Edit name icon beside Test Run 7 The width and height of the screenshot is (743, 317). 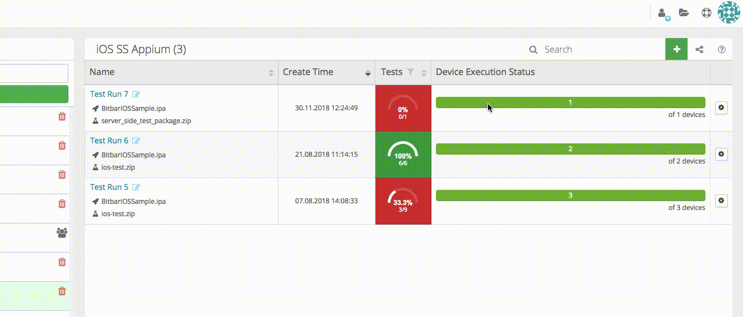pos(136,94)
